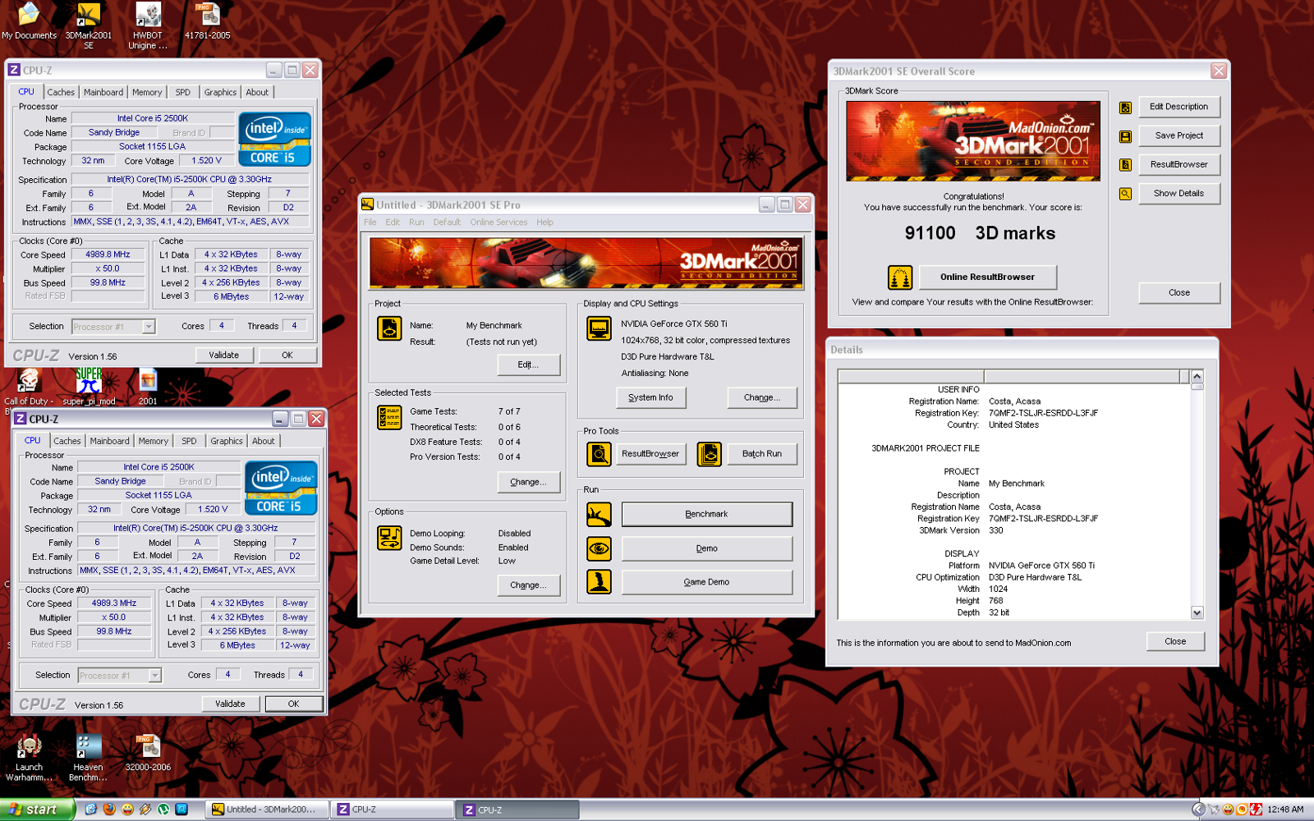Open the 41781-2005 desktop file

207,21
